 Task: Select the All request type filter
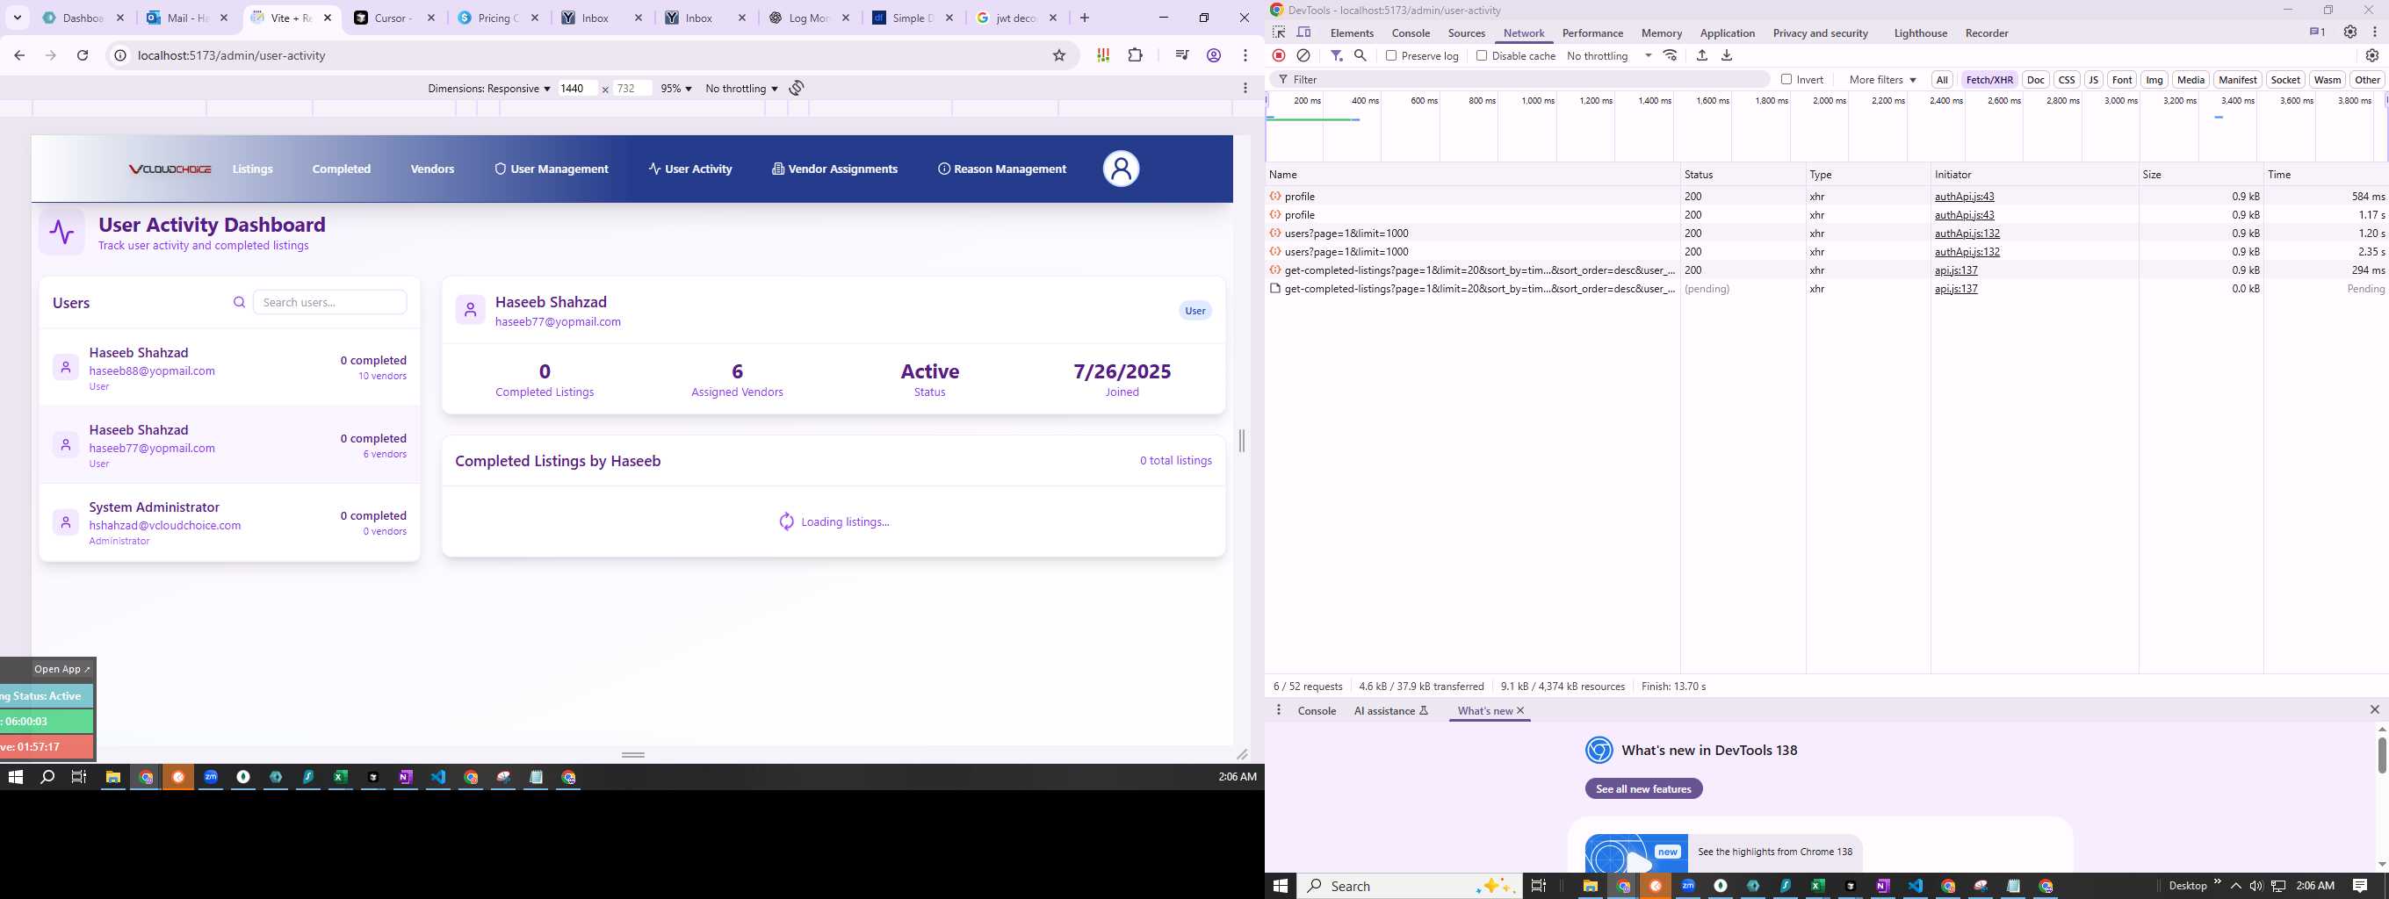(x=1942, y=80)
